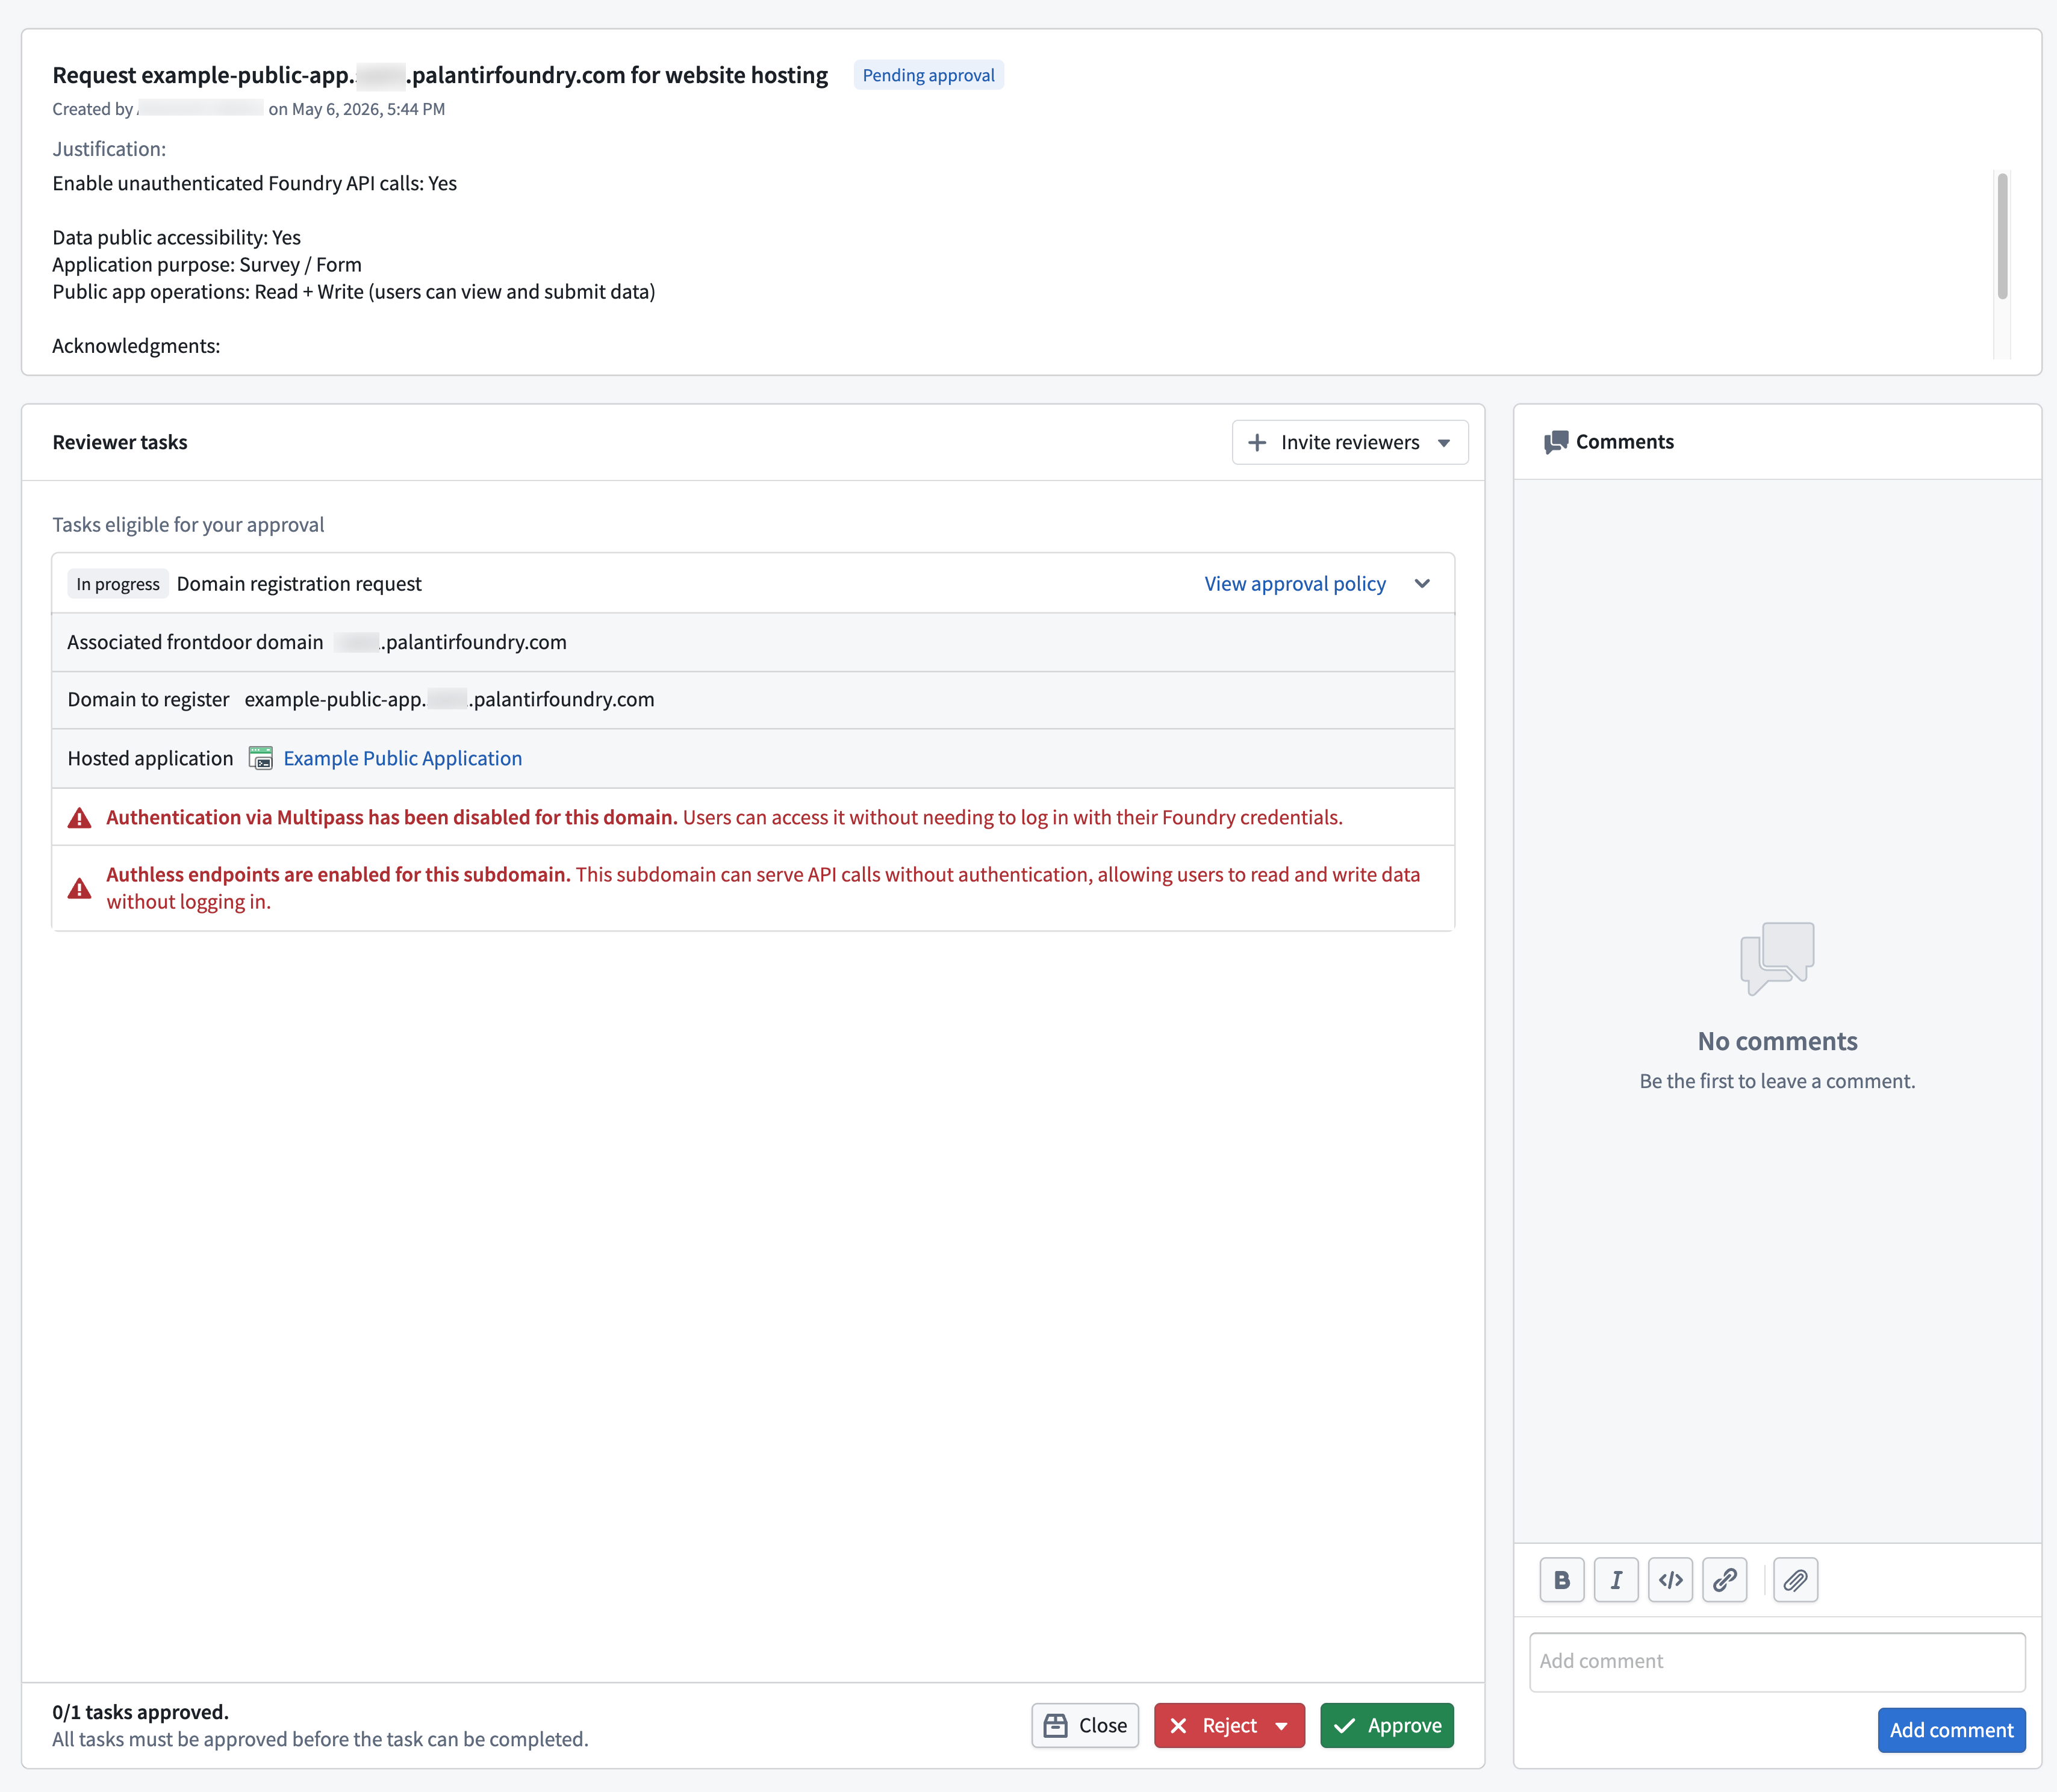This screenshot has height=1792, width=2057.
Task: Select the 'Domain registration request' task title
Action: [x=299, y=584]
